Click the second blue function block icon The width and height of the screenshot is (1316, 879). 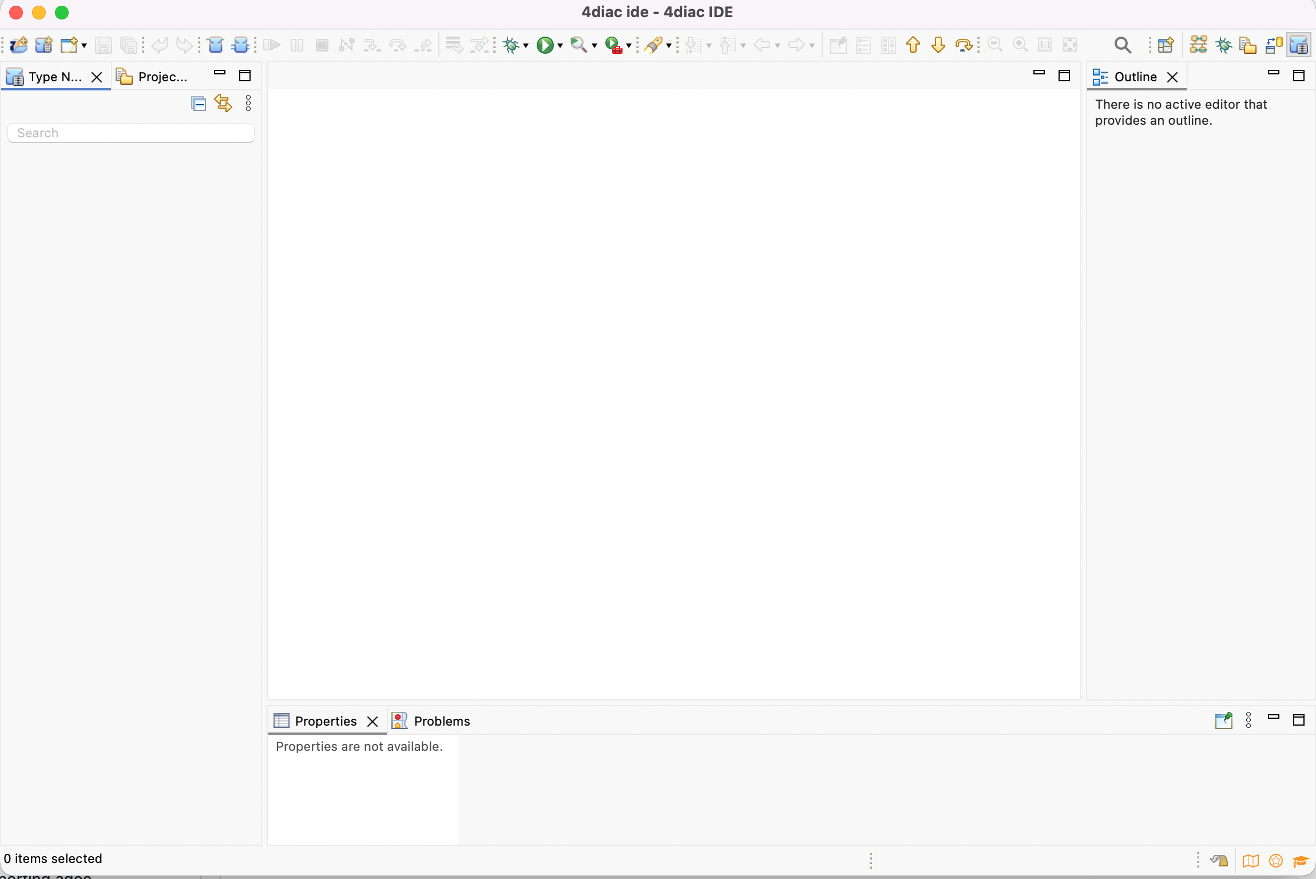pos(241,45)
